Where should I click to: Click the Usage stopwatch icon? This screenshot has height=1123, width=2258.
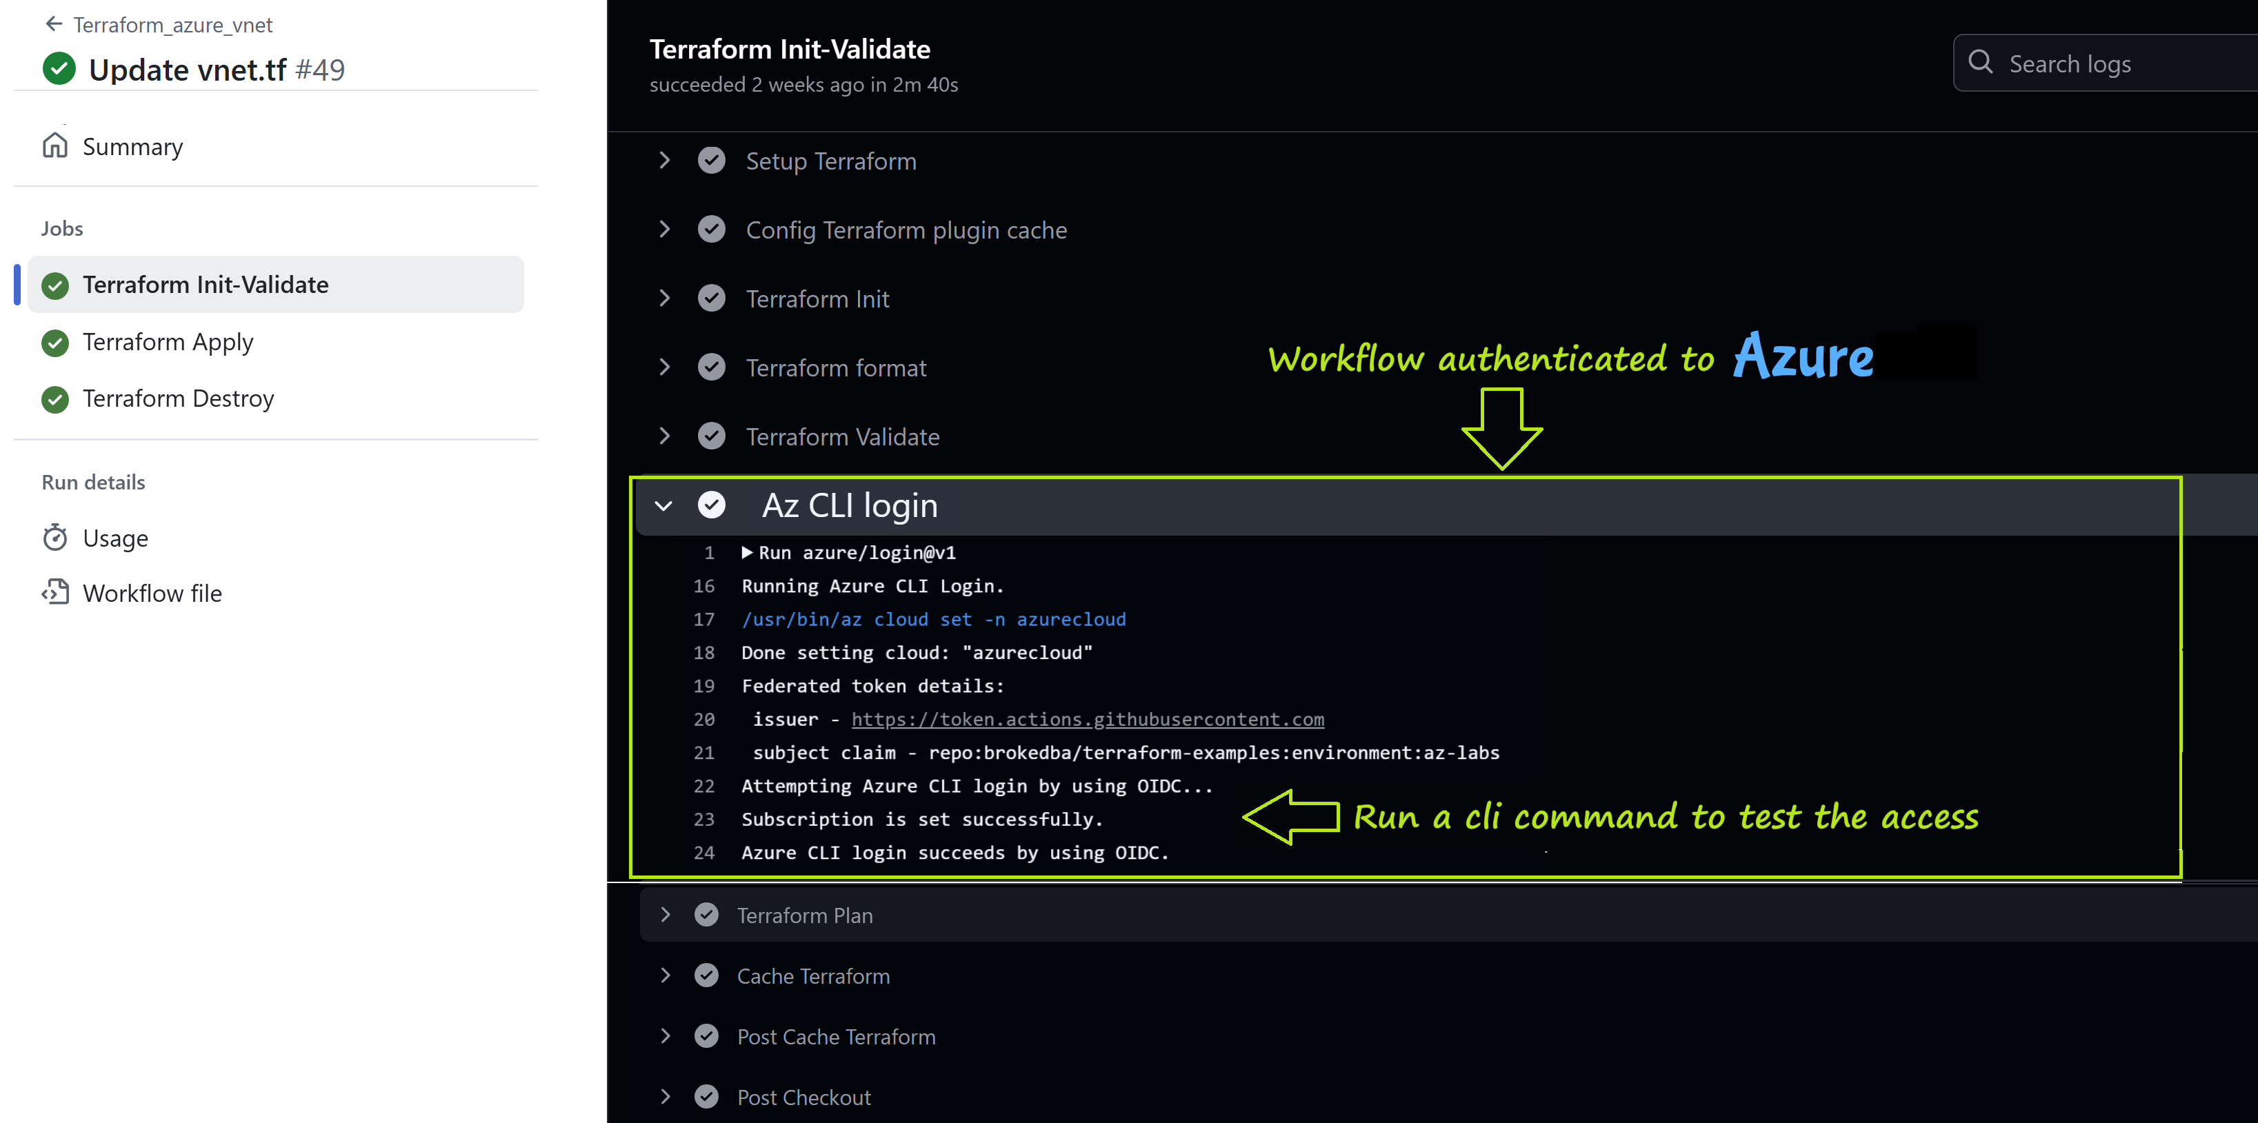point(55,537)
